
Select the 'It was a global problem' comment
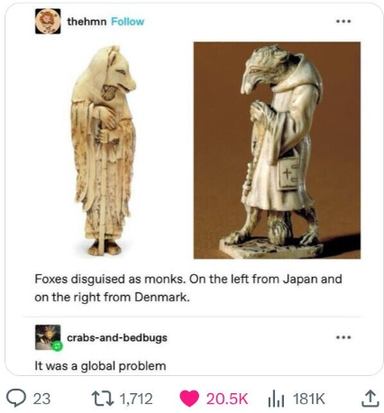(x=100, y=366)
